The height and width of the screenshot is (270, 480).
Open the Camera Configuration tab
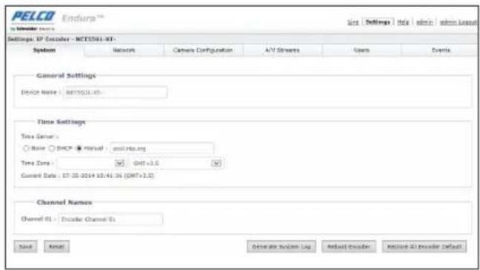[x=203, y=50]
